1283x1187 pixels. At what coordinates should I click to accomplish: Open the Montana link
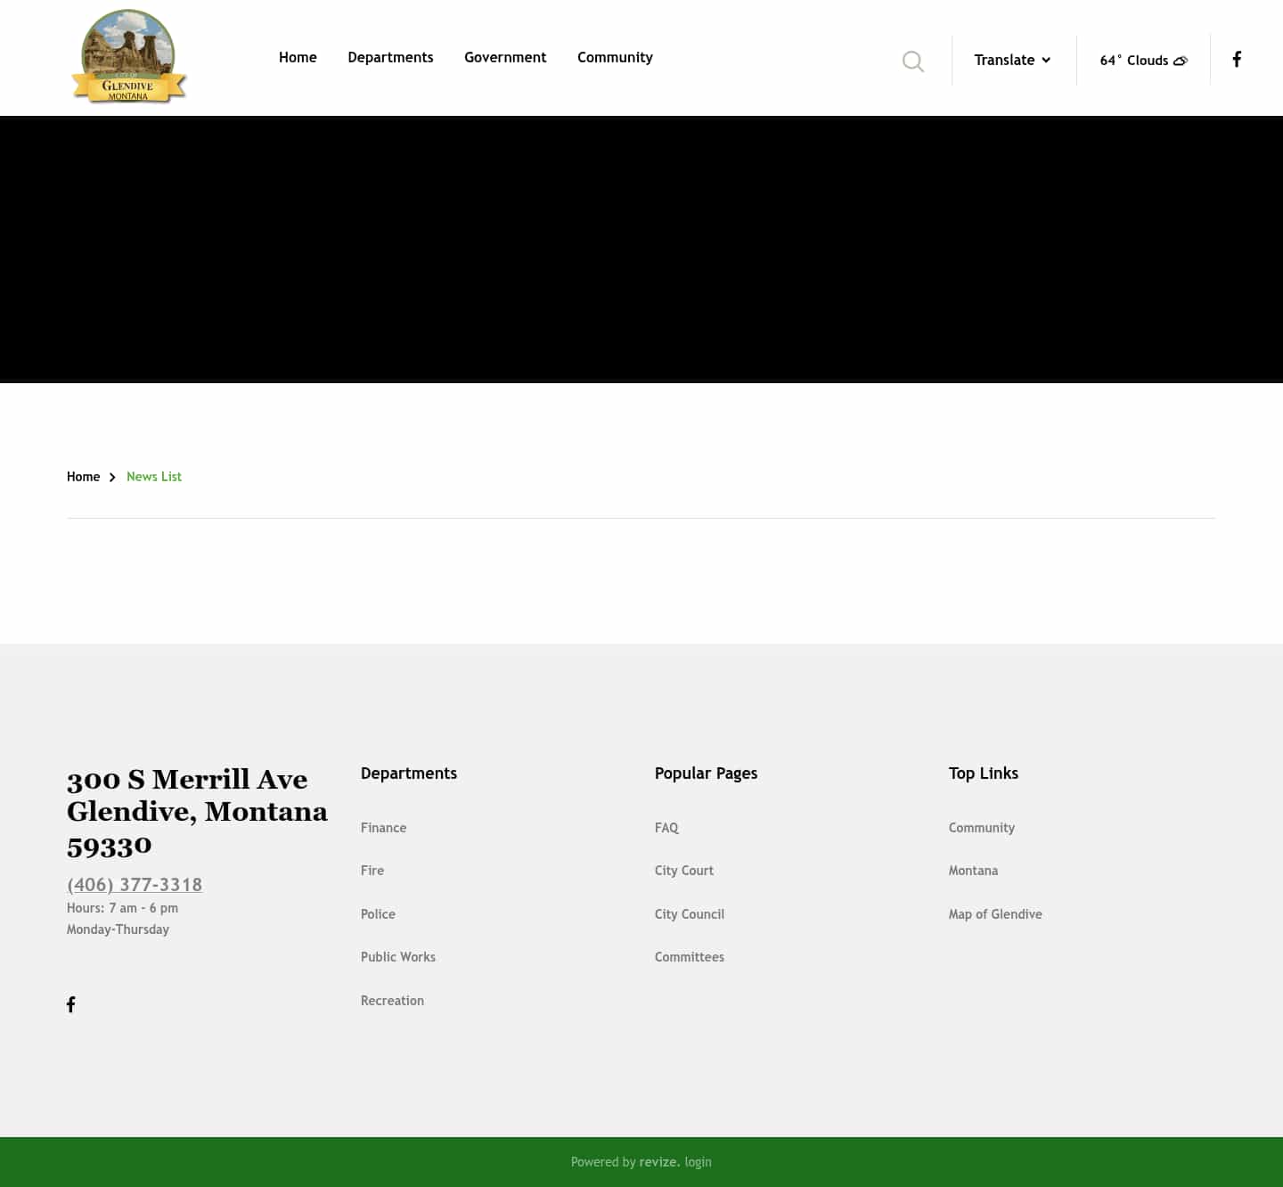(x=973, y=871)
